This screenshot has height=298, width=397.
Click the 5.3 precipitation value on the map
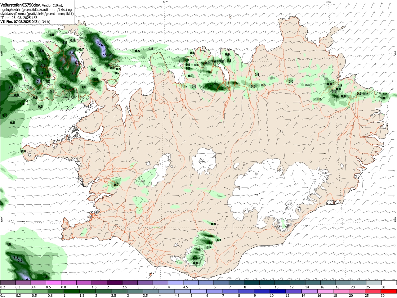[72, 53]
